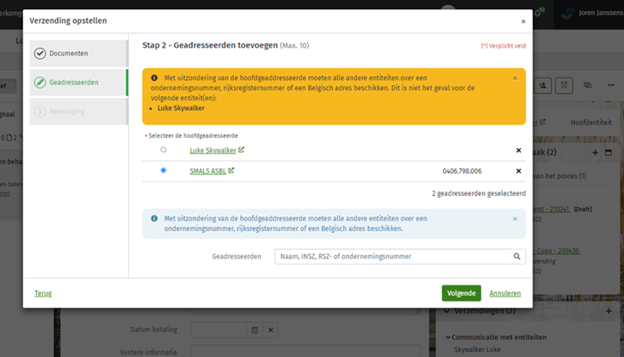Open the three-dots more menu
This screenshot has width=624, height=357.
point(611,85)
